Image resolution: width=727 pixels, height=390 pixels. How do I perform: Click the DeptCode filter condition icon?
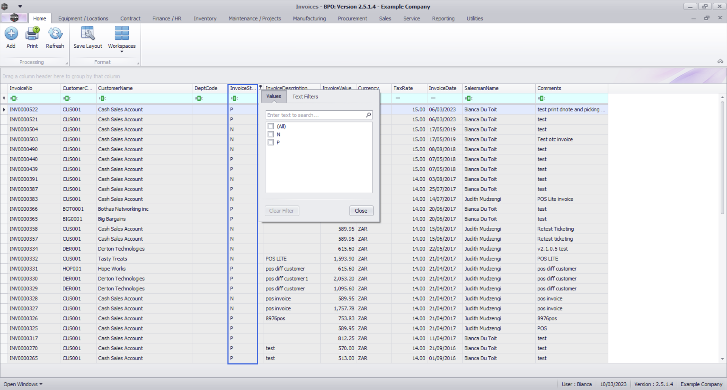(199, 99)
